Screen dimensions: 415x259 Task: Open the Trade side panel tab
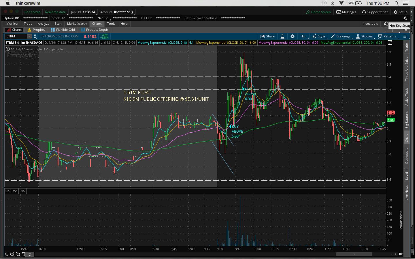click(407, 47)
